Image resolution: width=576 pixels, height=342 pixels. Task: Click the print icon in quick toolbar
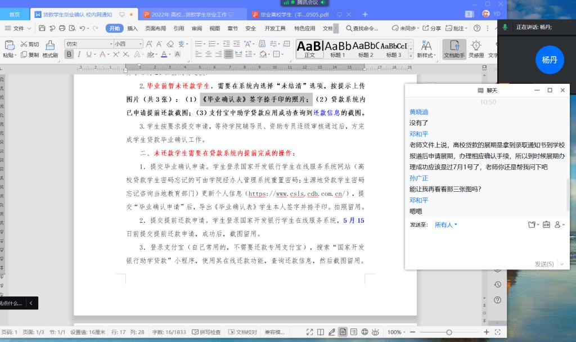pyautogui.click(x=62, y=28)
